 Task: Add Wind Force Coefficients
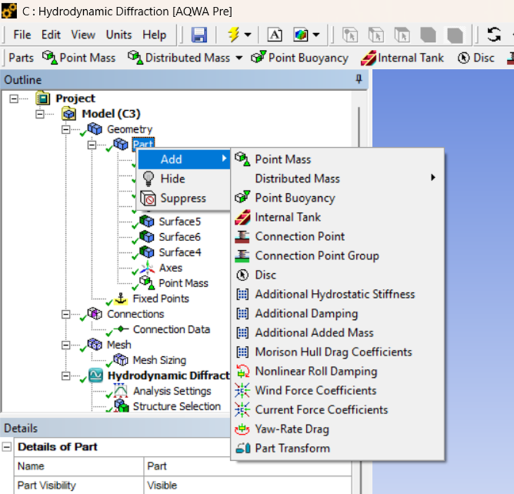pos(338,391)
